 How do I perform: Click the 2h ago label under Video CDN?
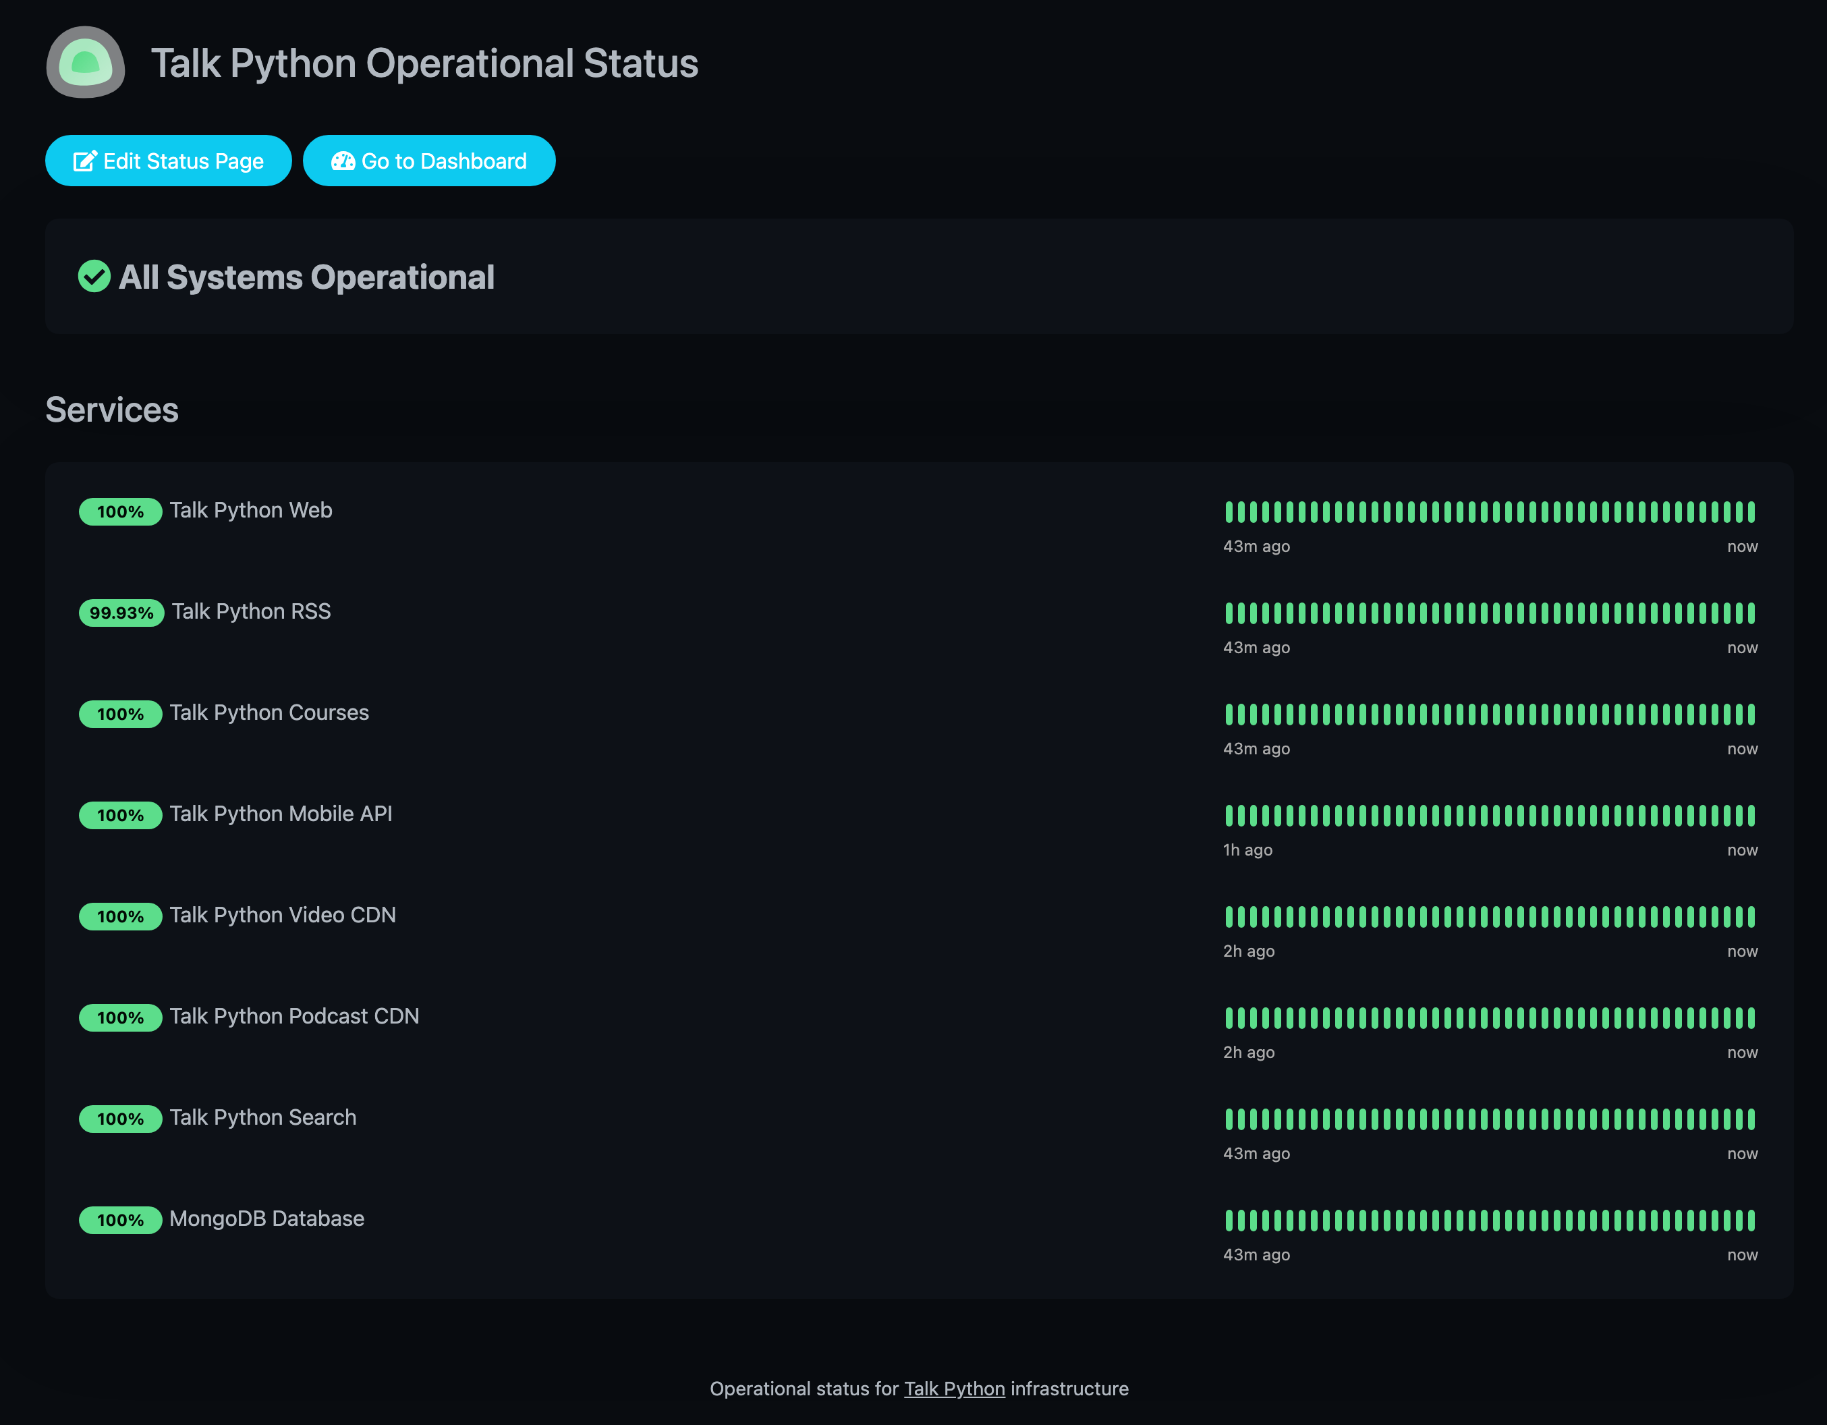coord(1249,951)
